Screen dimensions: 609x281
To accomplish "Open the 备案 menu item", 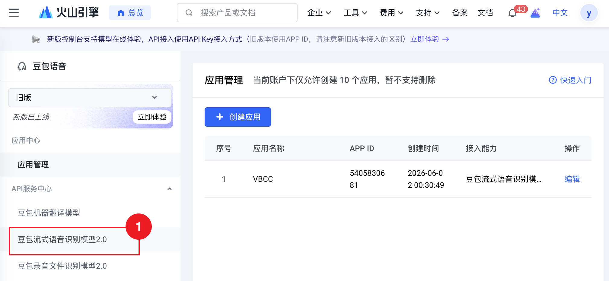I will 460,13.
